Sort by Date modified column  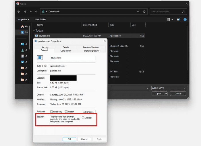pyautogui.click(x=90, y=25)
